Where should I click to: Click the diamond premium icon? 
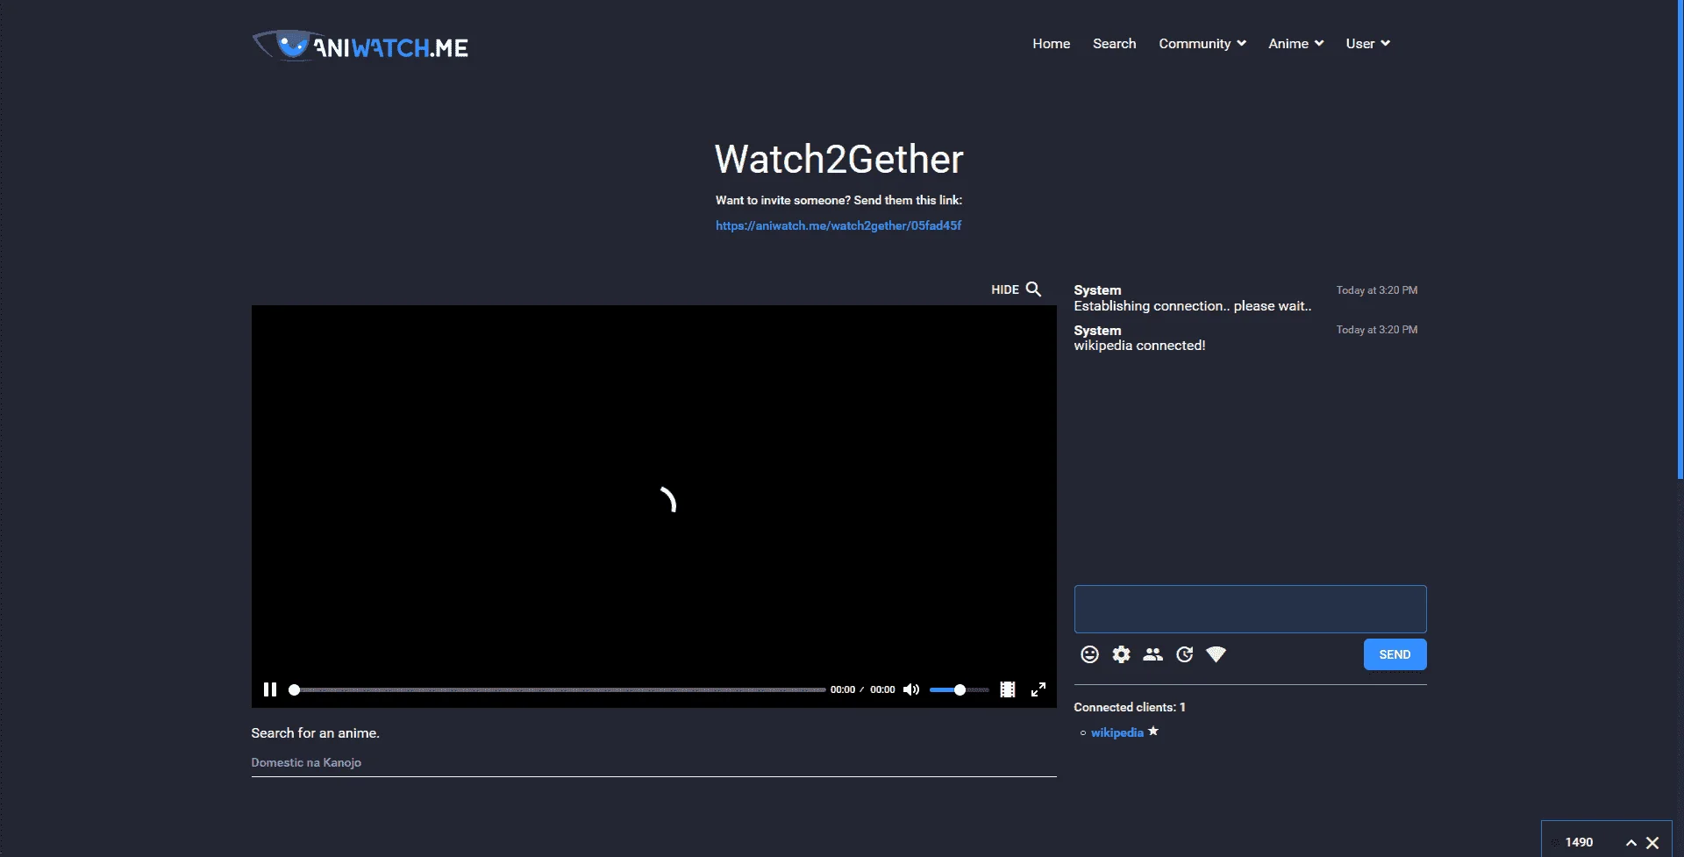pos(1216,654)
